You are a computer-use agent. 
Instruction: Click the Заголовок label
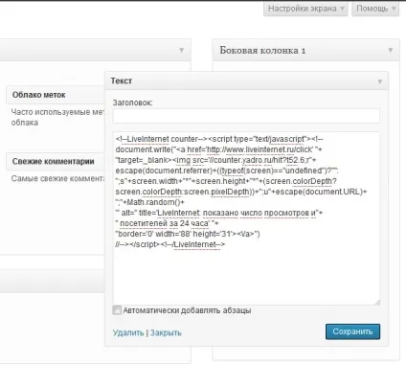coord(132,102)
